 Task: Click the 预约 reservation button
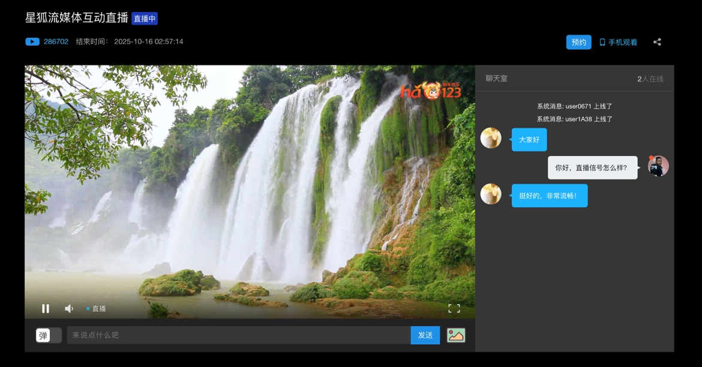coord(578,42)
